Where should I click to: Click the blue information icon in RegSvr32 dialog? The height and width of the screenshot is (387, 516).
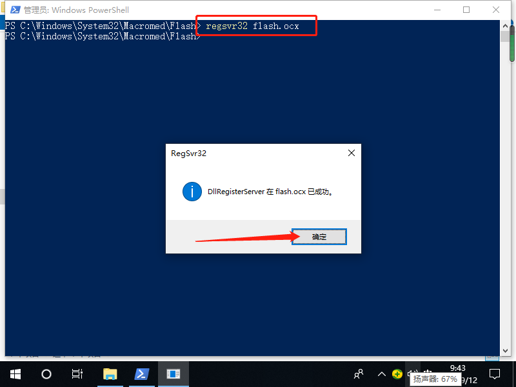coord(192,192)
